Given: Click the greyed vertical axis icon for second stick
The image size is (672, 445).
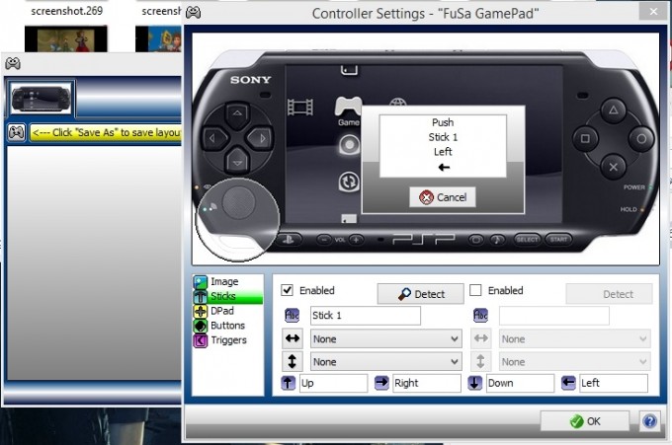Looking at the screenshot, I should [481, 361].
